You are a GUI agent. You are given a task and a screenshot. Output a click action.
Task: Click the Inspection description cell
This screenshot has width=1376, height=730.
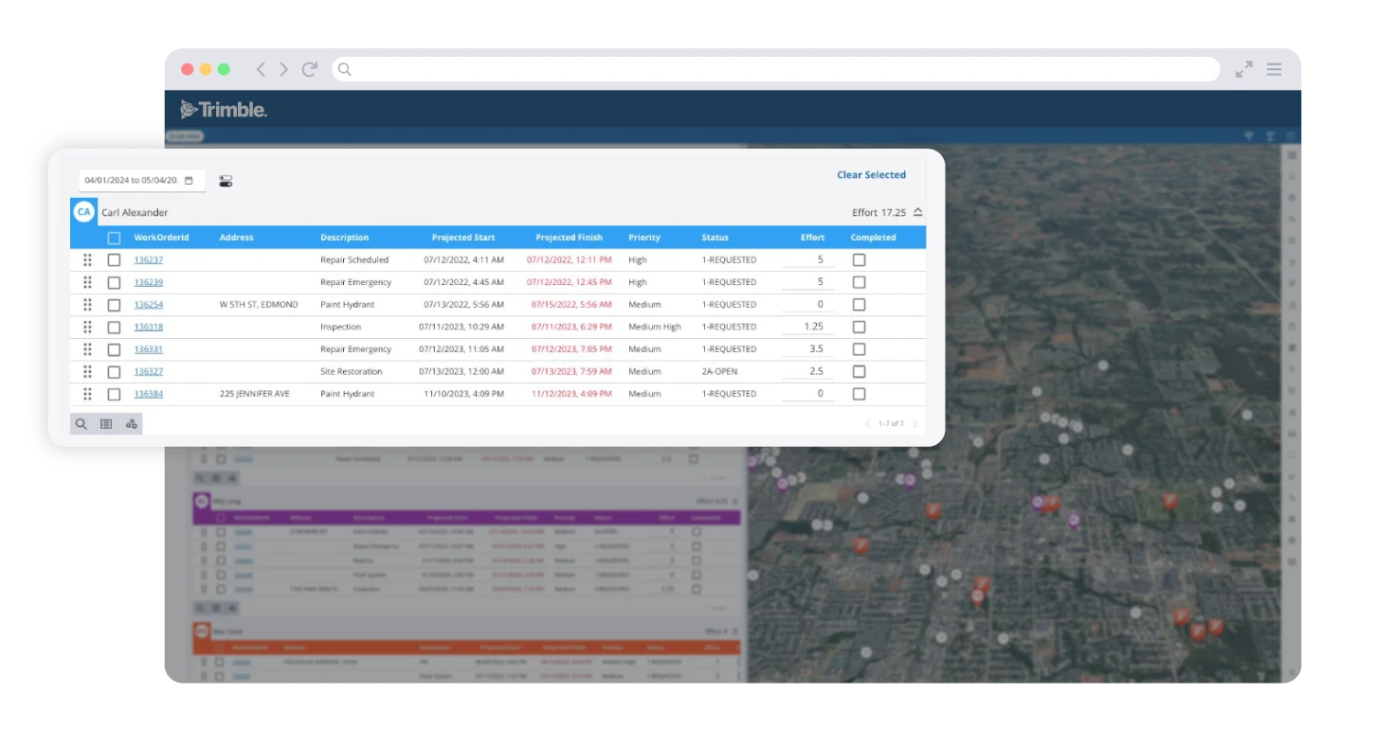[341, 327]
